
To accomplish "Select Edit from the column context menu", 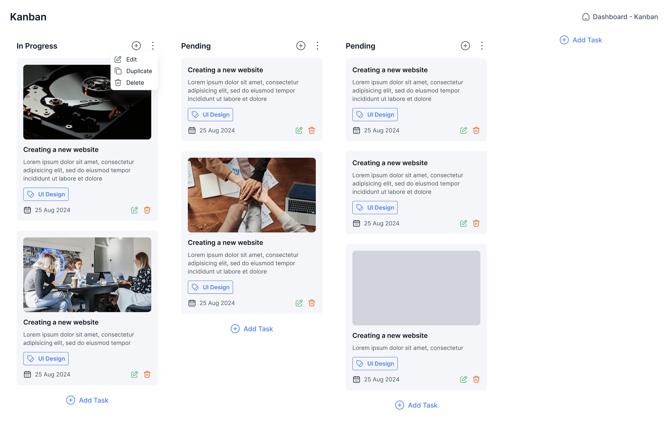I will click(x=131, y=59).
